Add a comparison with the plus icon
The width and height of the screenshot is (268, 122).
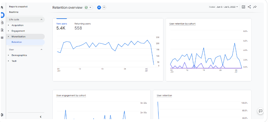(104, 7)
